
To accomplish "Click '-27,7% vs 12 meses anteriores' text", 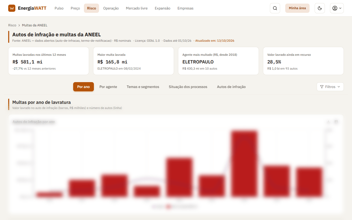I will (x=34, y=69).
